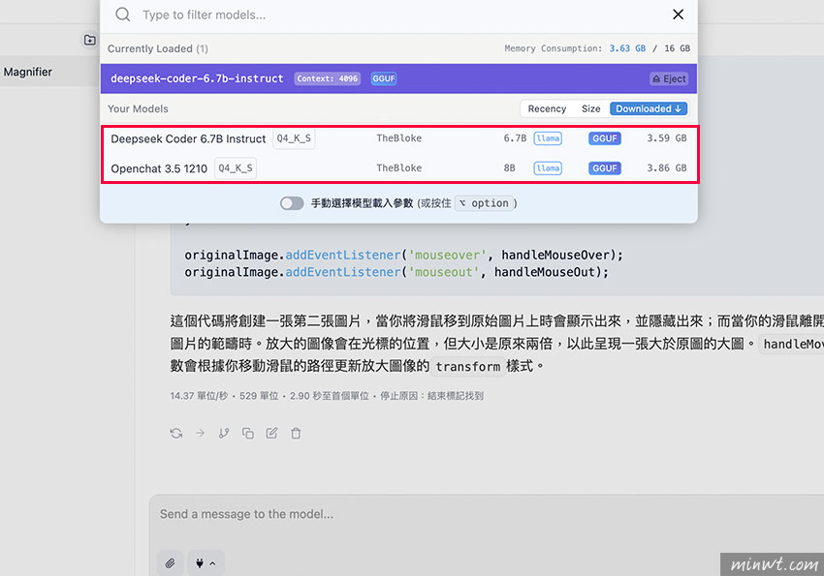Image resolution: width=824 pixels, height=576 pixels.
Task: Open the Magnifier chat in sidebar
Action: 28,72
